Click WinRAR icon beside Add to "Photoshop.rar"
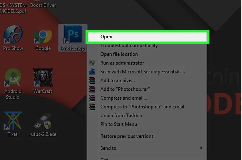 (92, 89)
